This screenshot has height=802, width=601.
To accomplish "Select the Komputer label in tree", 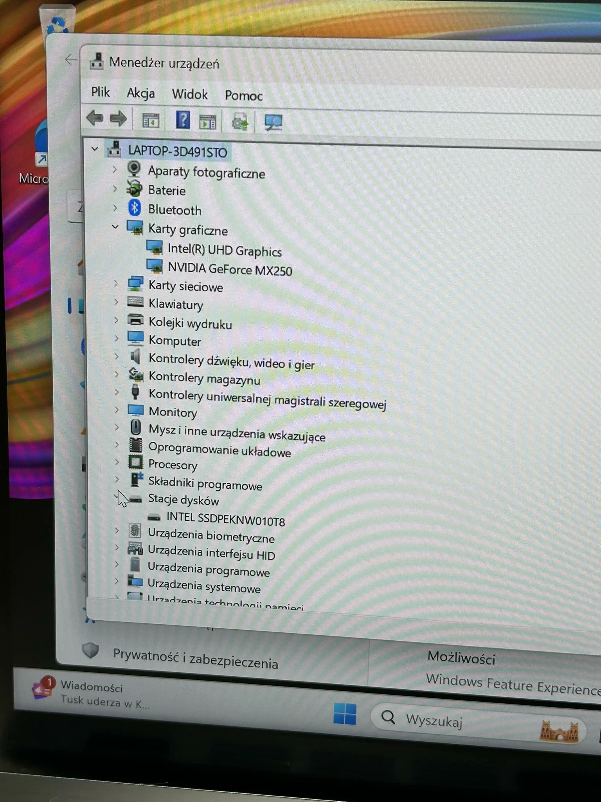I will coord(175,340).
